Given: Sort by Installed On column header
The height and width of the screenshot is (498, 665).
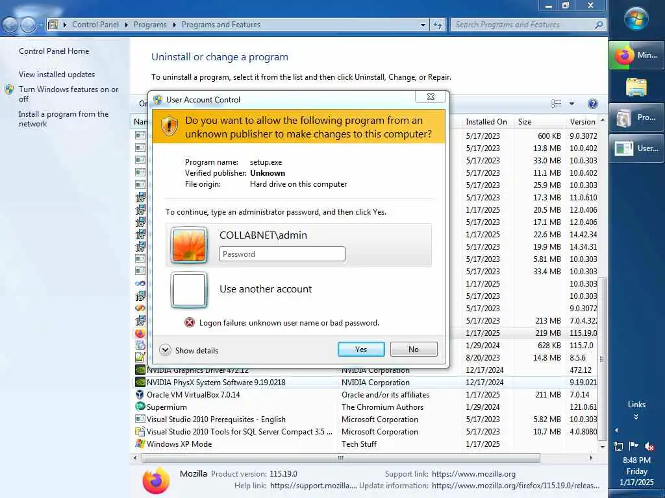Looking at the screenshot, I should [x=486, y=121].
